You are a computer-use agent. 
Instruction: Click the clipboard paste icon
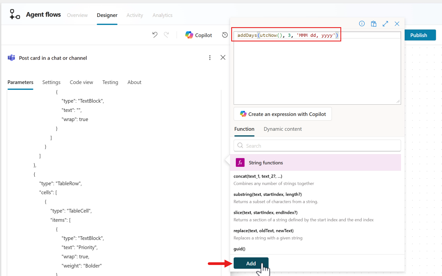374,24
